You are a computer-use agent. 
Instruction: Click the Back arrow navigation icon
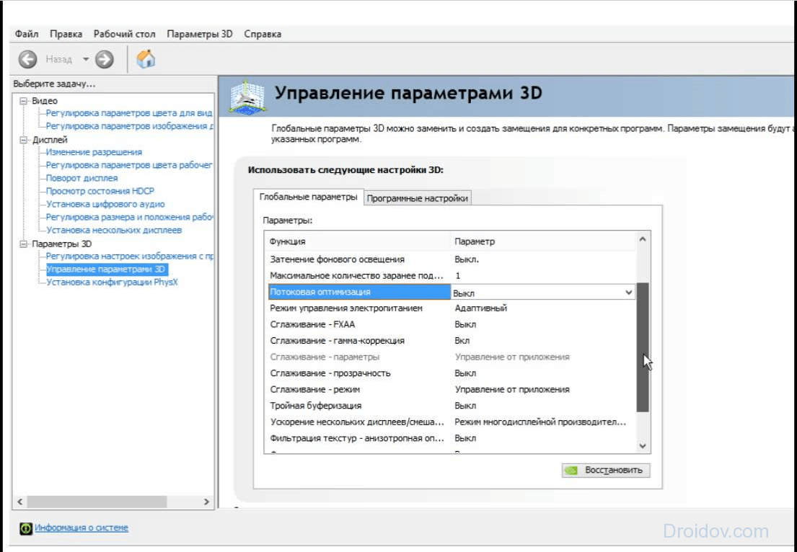pyautogui.click(x=28, y=59)
